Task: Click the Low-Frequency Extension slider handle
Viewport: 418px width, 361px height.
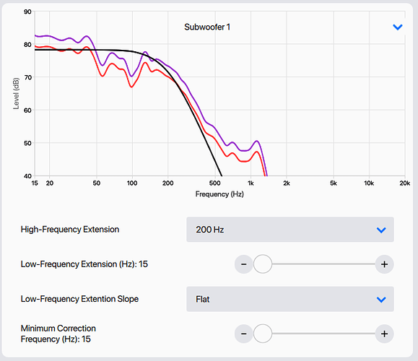Action: tap(263, 264)
